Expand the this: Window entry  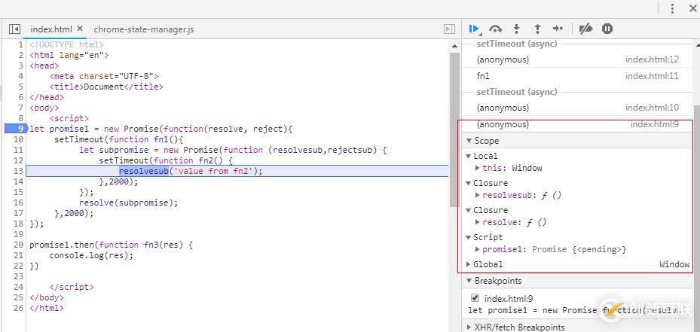tap(478, 168)
